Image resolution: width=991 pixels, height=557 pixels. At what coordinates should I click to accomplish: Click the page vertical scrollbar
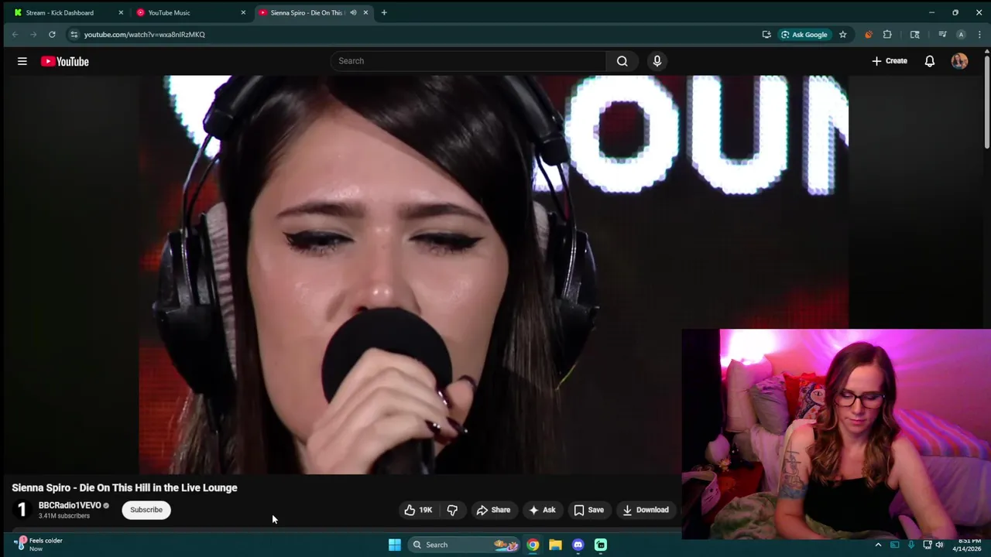click(x=987, y=101)
